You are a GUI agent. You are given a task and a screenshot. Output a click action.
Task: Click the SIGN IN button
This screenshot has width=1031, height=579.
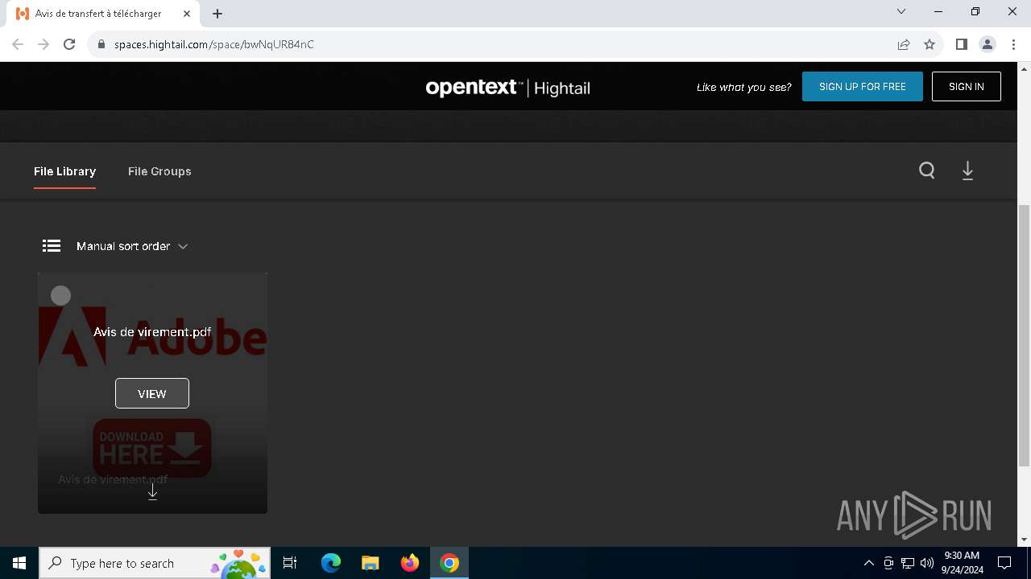pyautogui.click(x=967, y=87)
